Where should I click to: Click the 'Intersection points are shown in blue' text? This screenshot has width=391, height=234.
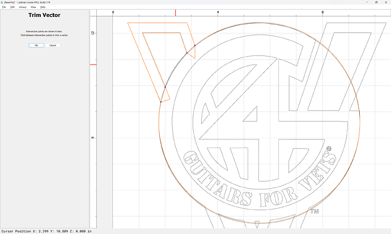(44, 32)
